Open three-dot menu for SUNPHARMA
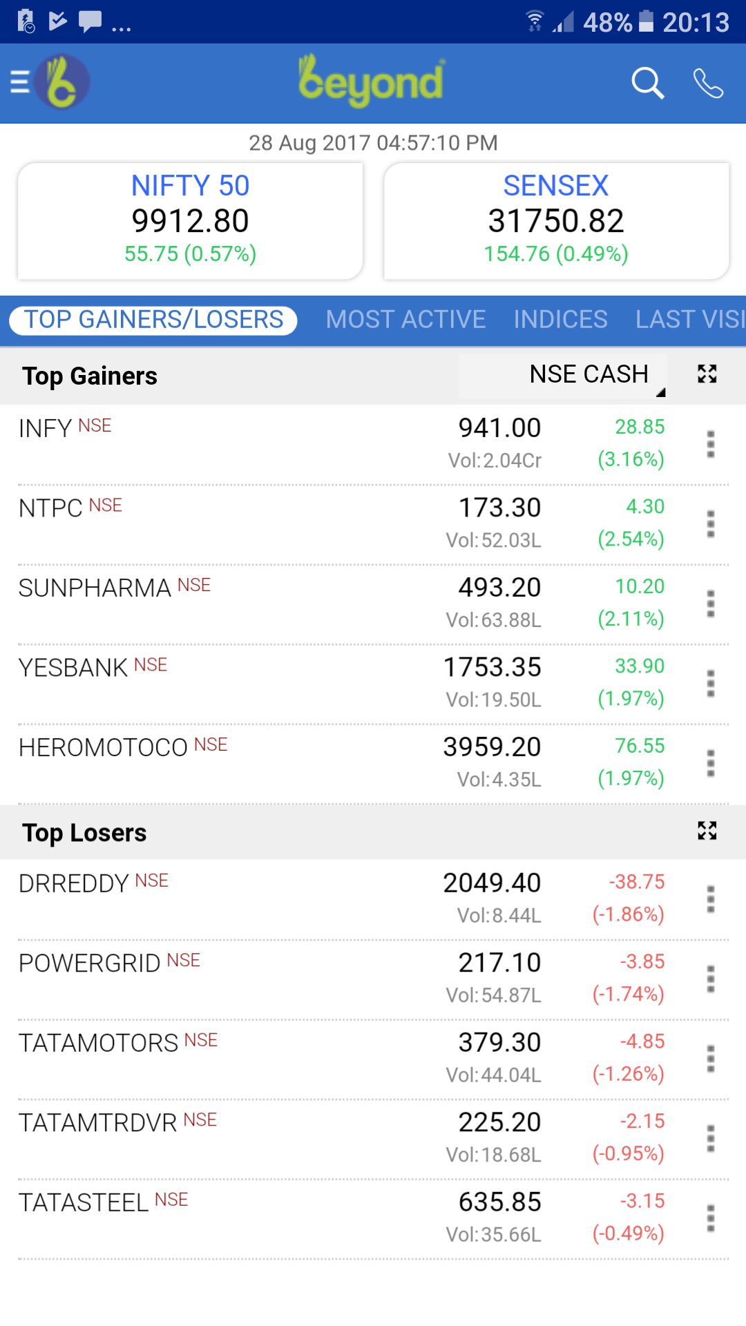This screenshot has height=1326, width=746. click(710, 604)
